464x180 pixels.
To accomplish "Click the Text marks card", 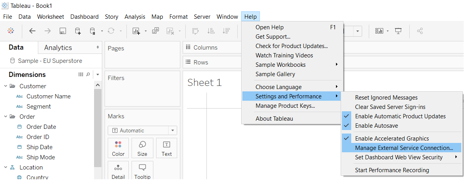I will [167, 148].
